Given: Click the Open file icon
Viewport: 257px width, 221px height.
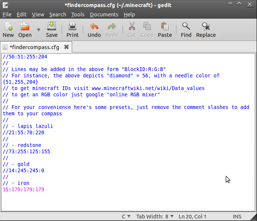Looking at the screenshot, I should [25, 26].
